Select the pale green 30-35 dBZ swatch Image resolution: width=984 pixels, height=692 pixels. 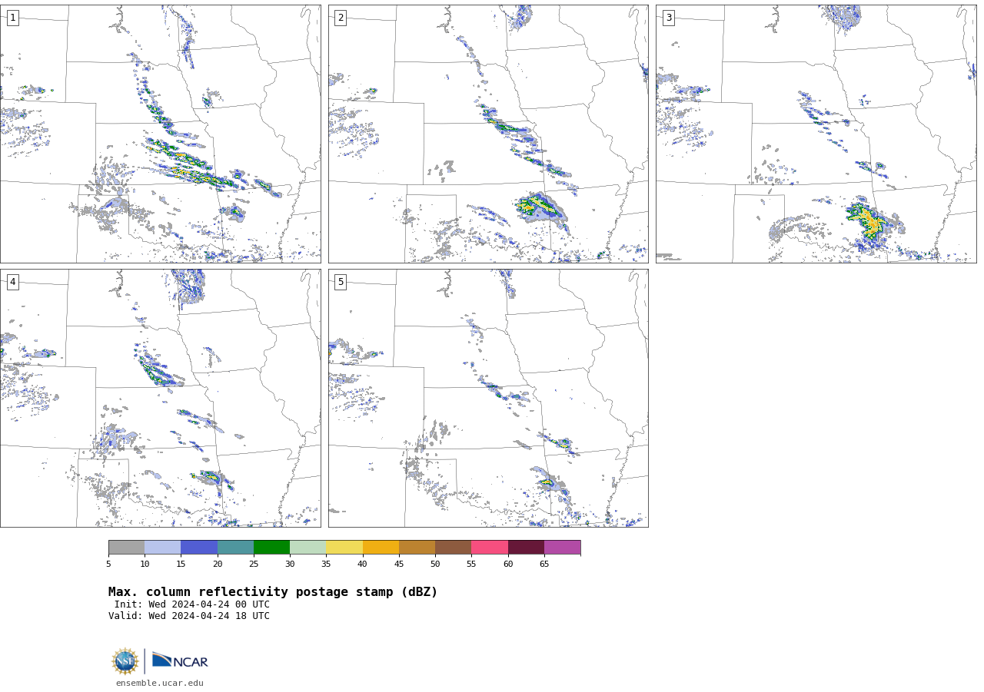click(x=307, y=547)
